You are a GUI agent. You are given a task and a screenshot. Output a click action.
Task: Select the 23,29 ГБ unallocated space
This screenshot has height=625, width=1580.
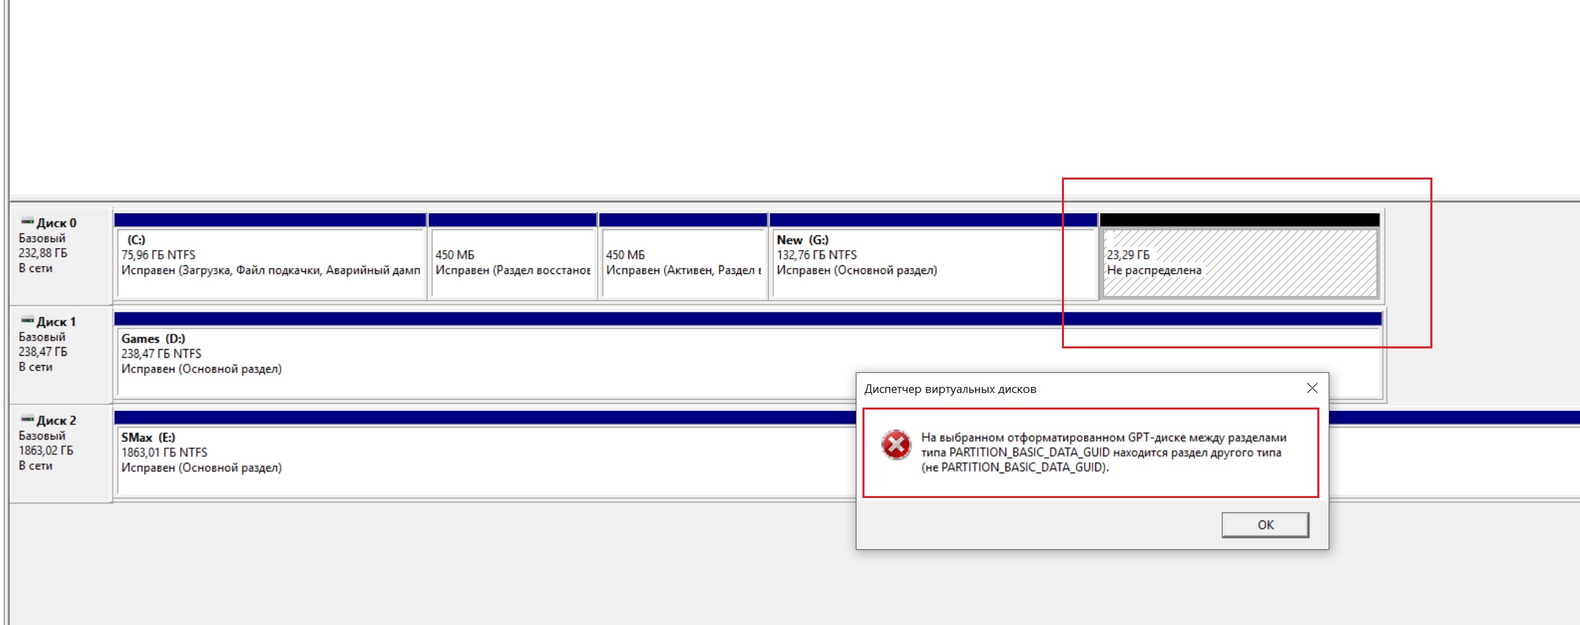pos(1239,263)
